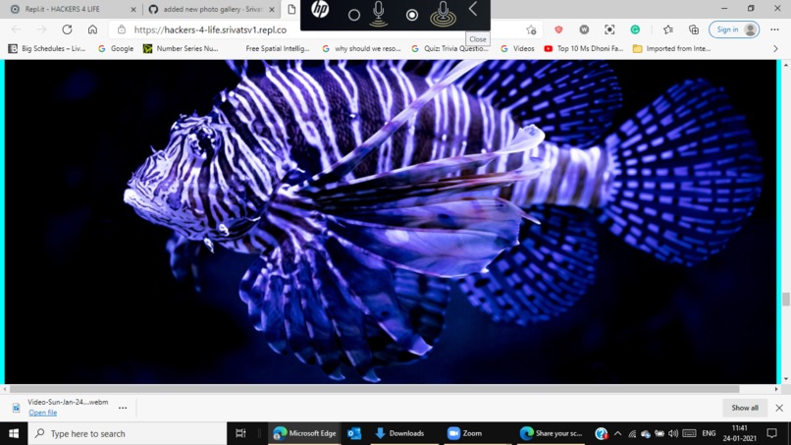Open the Action Center notifications icon
The width and height of the screenshot is (791, 445).
(x=771, y=433)
